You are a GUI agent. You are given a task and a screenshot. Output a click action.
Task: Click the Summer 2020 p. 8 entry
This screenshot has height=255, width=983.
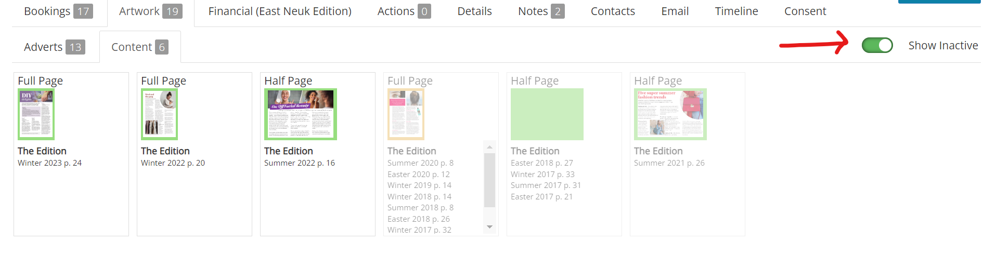(420, 163)
